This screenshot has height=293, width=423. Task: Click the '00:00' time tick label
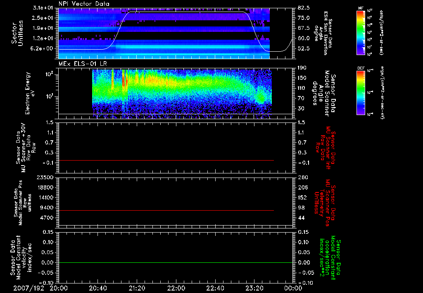click(x=293, y=288)
